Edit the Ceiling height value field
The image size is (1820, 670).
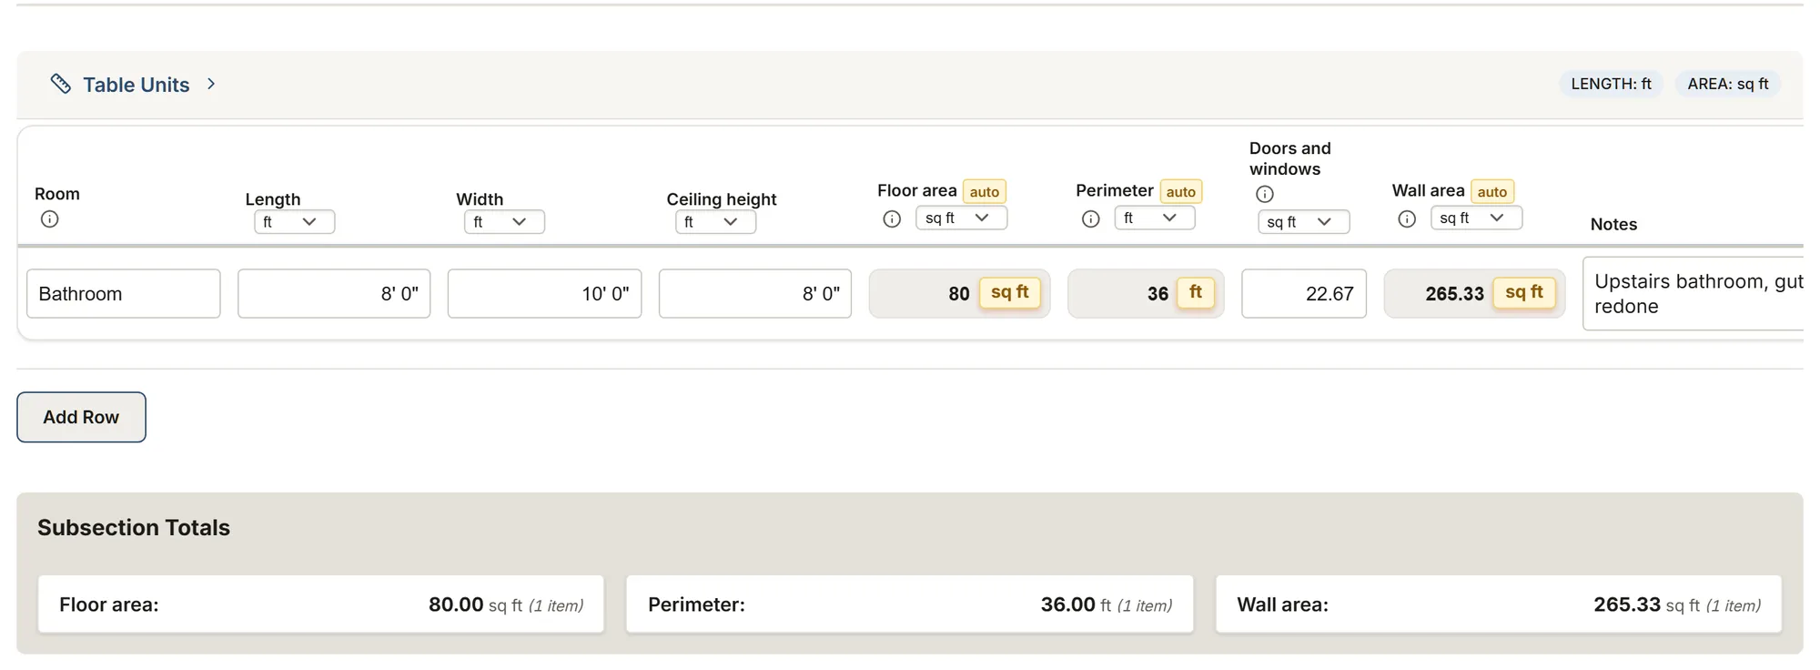coord(755,293)
